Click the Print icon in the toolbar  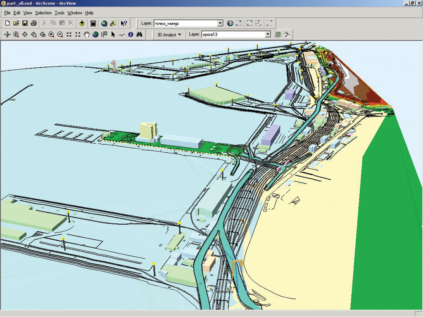point(33,23)
